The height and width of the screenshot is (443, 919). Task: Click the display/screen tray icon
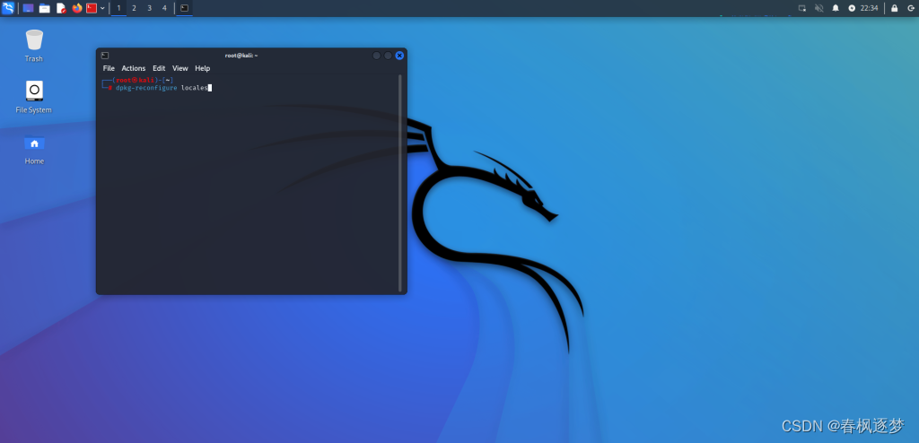(x=802, y=8)
